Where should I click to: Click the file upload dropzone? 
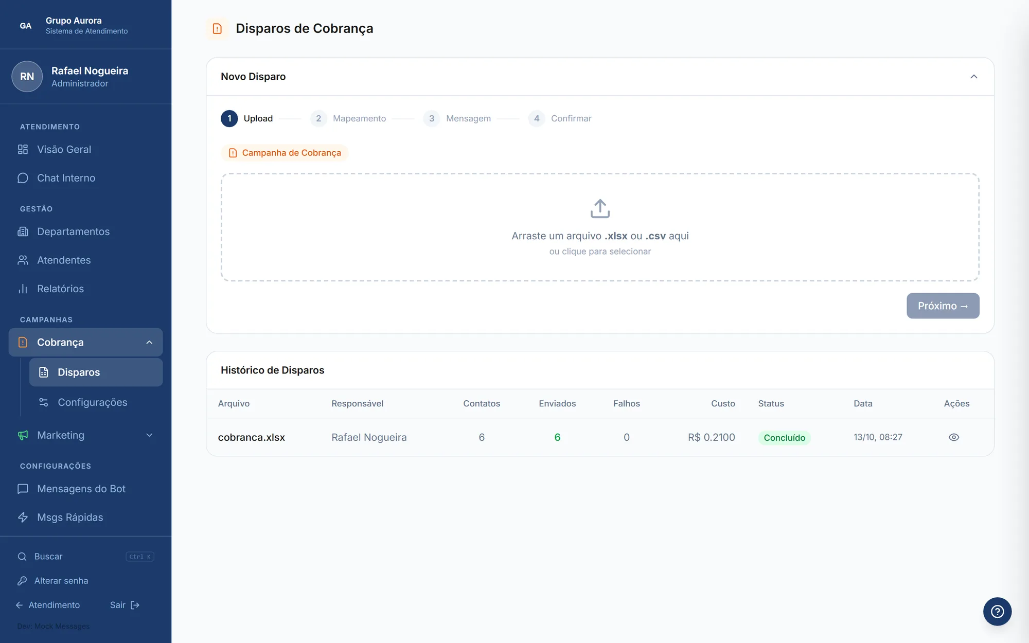600,227
